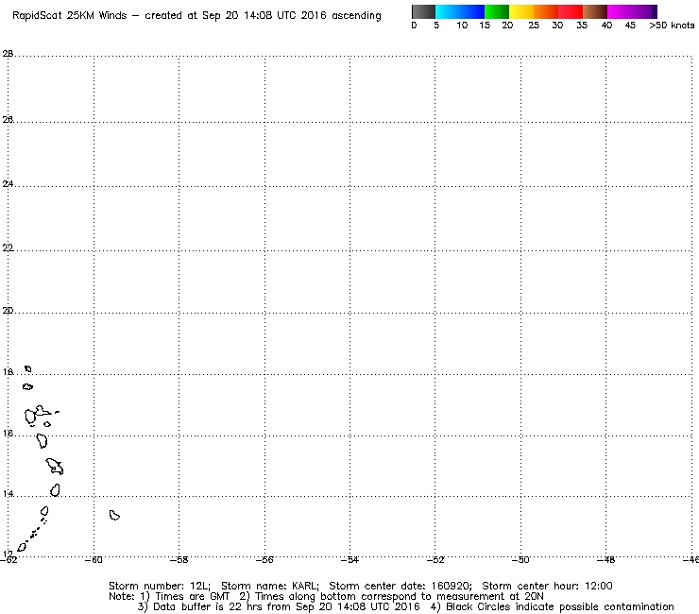Image resolution: width=699 pixels, height=614 pixels.
Task: Click the 'Data buffer is 22 hrs' note
Action: tap(207, 606)
